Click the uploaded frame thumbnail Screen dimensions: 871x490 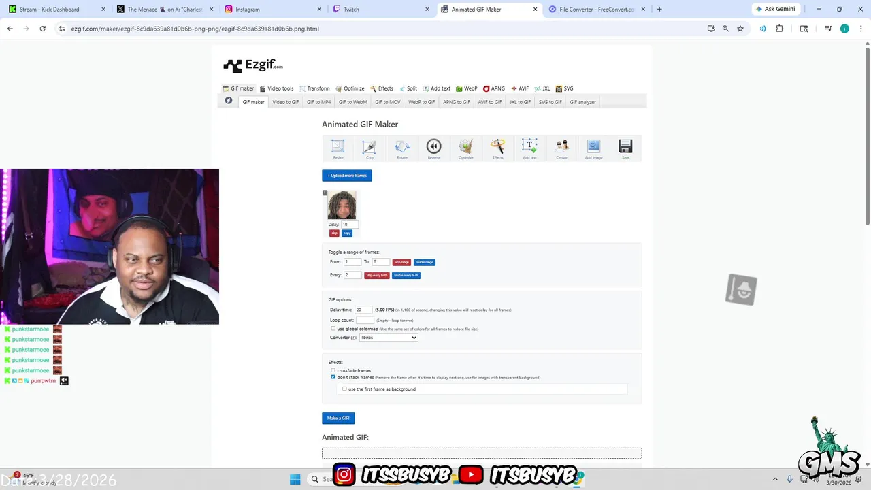pos(342,205)
